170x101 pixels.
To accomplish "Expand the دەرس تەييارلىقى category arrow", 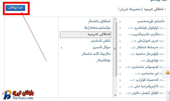I will [x=120, y=41].
